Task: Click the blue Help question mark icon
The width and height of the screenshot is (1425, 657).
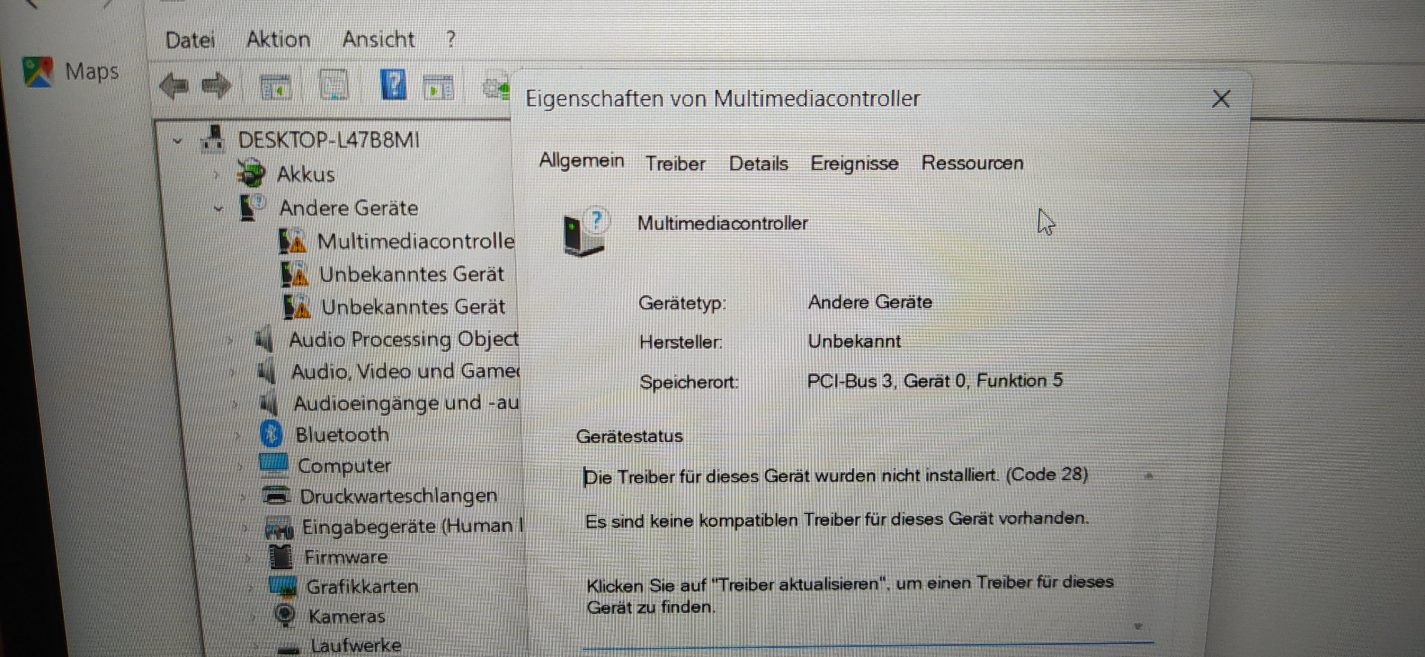Action: pos(393,85)
